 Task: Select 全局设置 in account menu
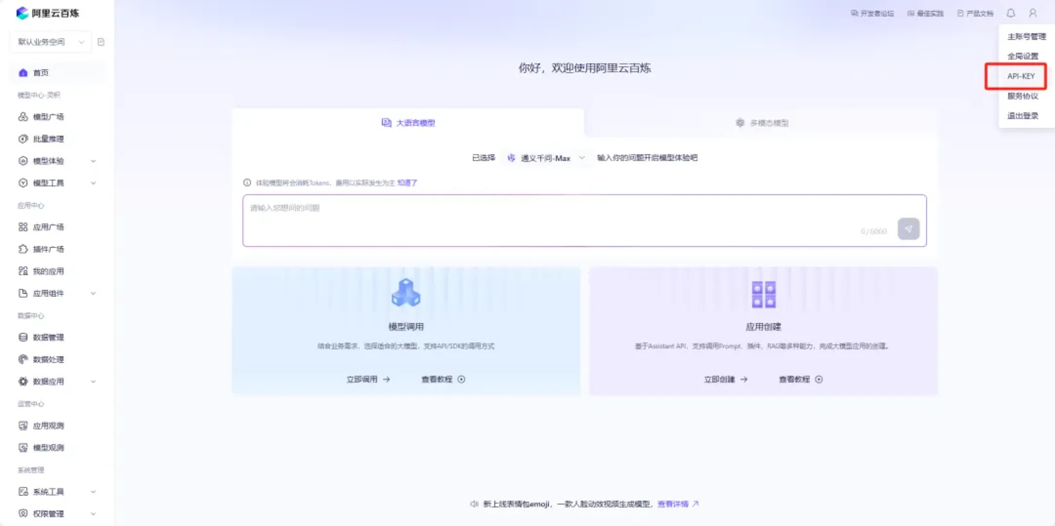1023,56
